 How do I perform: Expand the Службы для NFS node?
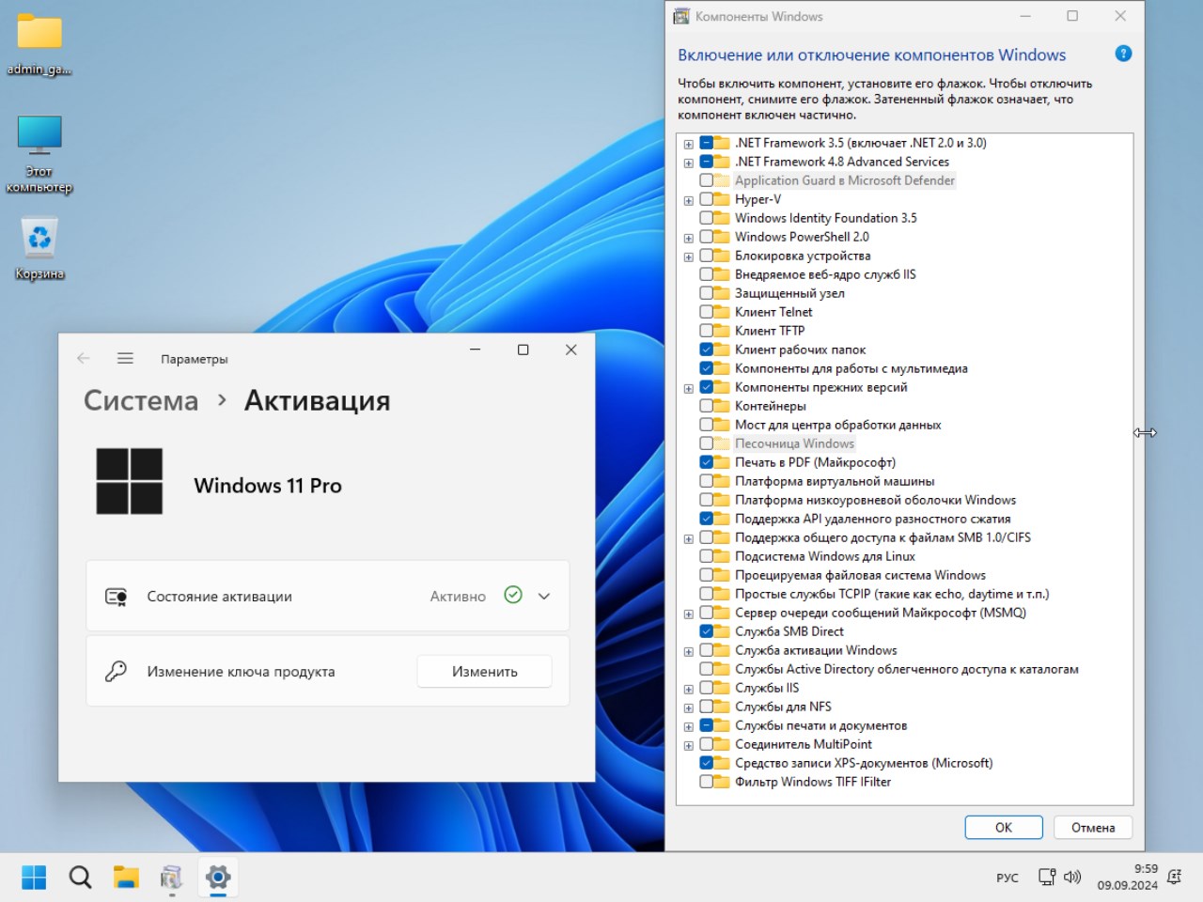pos(689,708)
